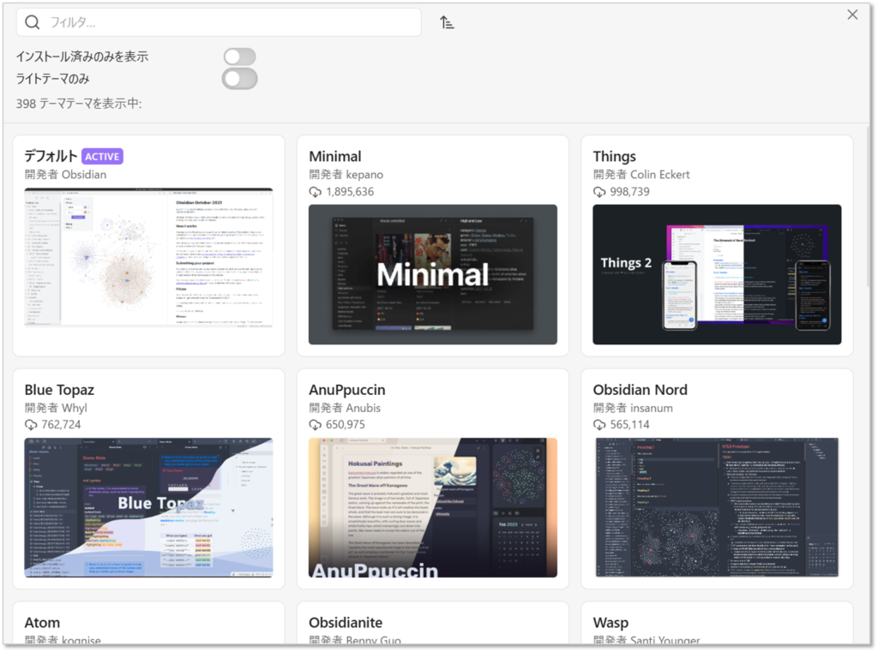Enable show installed only toggle
Viewport: 878px width, 652px height.
(239, 57)
